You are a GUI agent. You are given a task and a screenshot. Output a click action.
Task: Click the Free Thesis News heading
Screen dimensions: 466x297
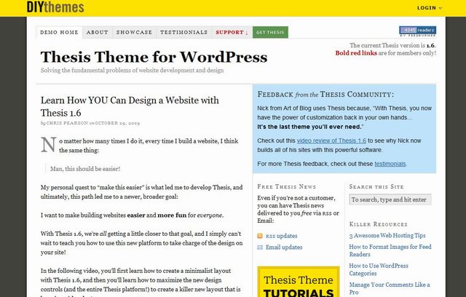tap(286, 186)
